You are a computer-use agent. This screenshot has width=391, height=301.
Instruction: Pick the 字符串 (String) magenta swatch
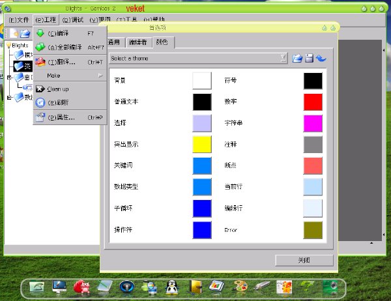point(313,123)
